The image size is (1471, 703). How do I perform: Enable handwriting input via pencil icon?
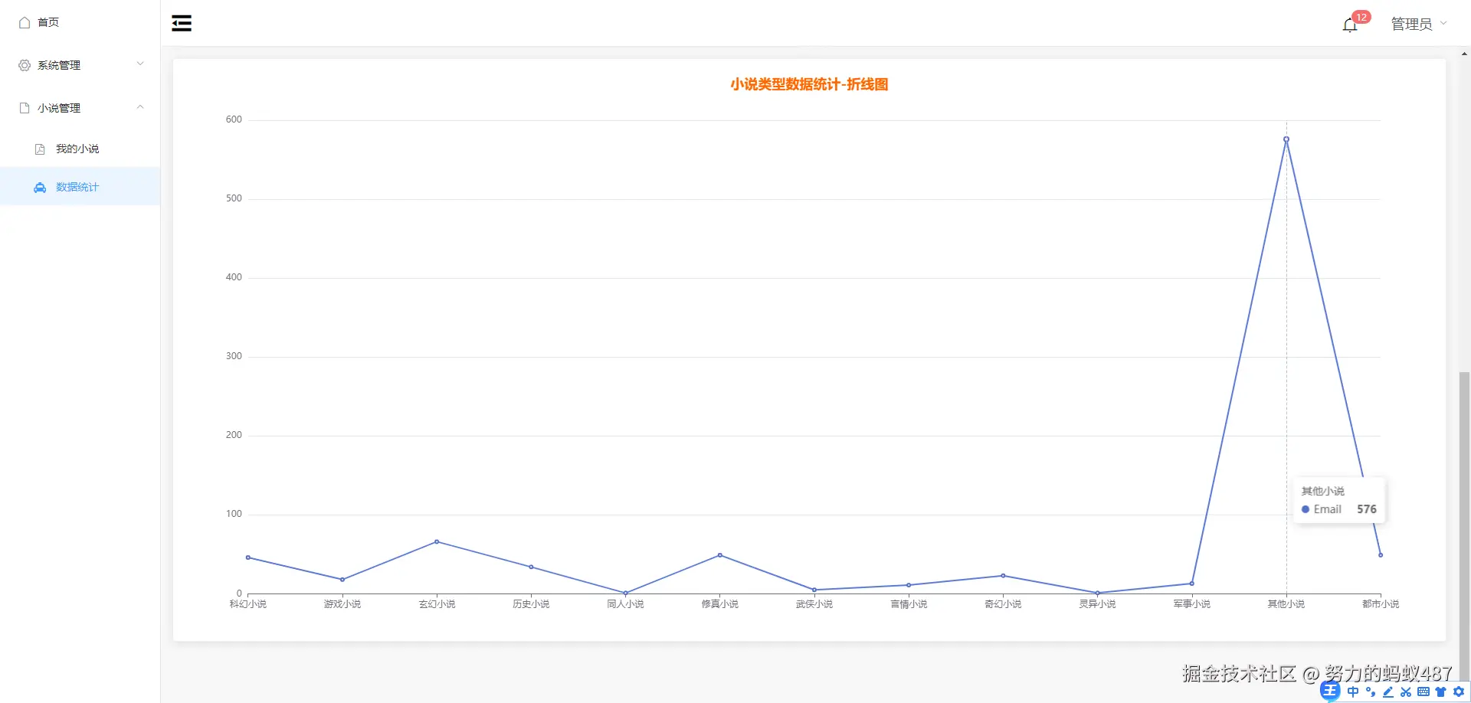pos(1388,692)
